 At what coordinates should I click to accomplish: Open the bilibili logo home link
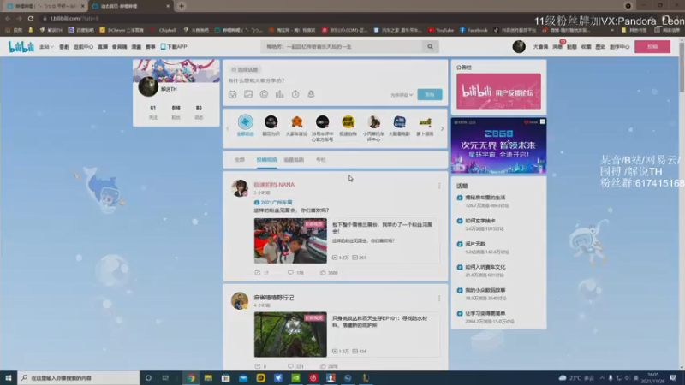click(21, 47)
